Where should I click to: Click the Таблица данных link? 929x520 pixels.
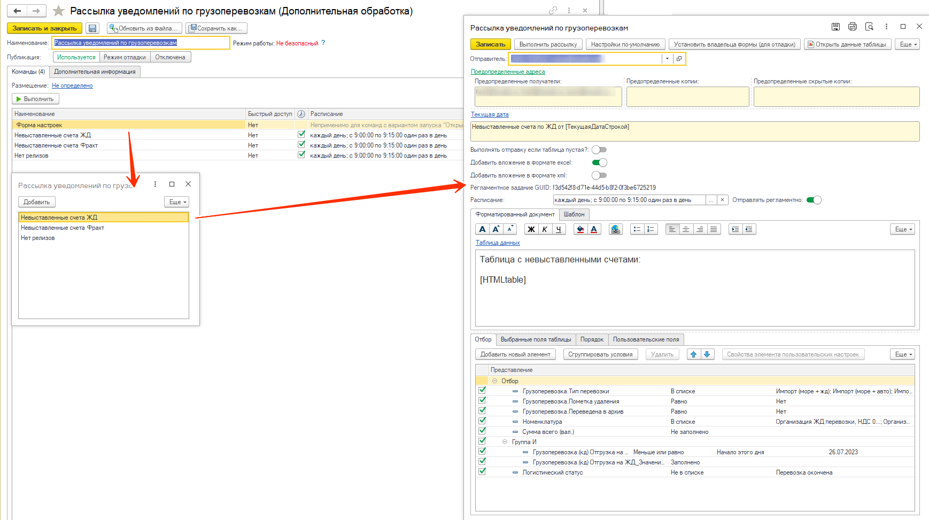tap(498, 243)
